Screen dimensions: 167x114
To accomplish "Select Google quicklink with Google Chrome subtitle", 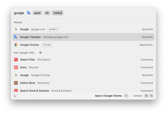I will pyautogui.click(x=83, y=75).
